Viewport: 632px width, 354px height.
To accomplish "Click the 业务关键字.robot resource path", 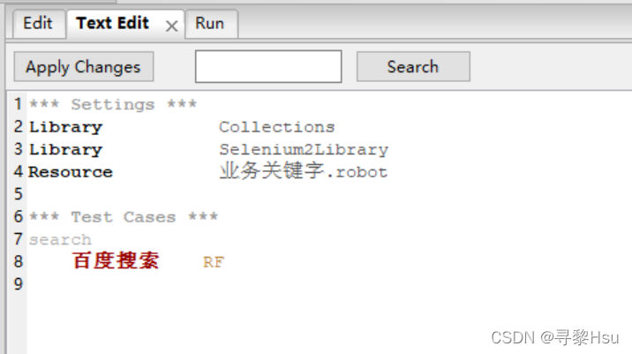I will [304, 171].
